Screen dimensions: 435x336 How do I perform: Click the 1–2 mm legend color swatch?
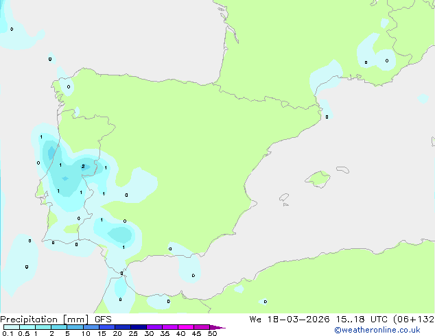pos(43,327)
